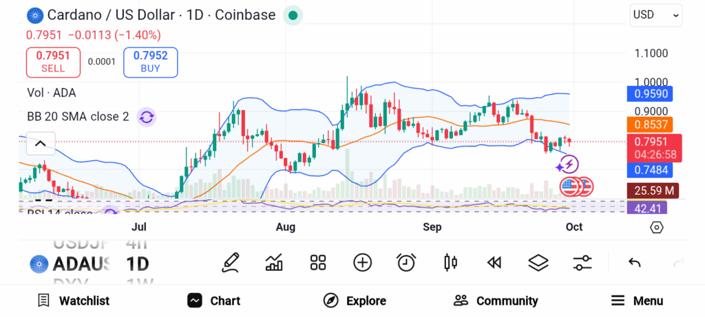This screenshot has height=317, width=705.
Task: Open the indicators chart icon
Action: [x=274, y=262]
